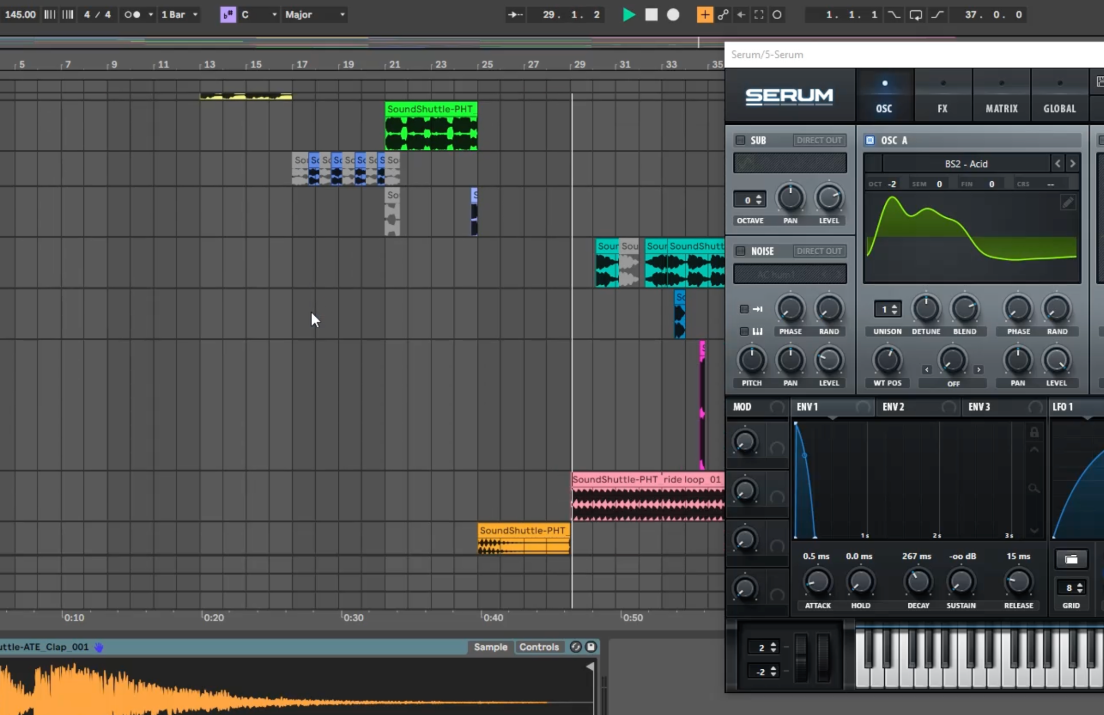This screenshot has width=1104, height=715.
Task: Open the Major scale dropdown
Action: click(315, 14)
